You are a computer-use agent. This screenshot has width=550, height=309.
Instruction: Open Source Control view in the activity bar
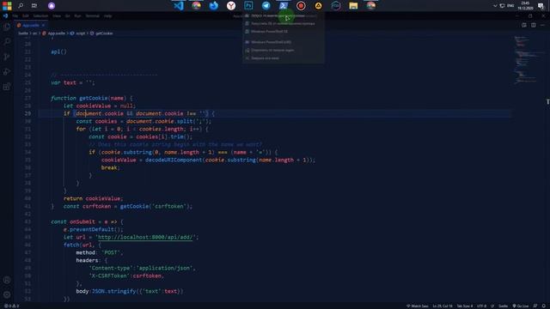[x=7, y=57]
